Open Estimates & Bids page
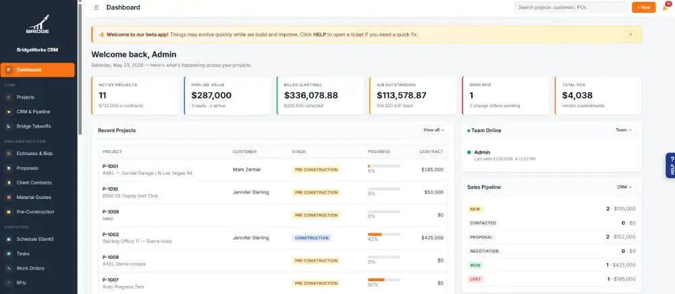This screenshot has height=294, width=675. (x=38, y=154)
